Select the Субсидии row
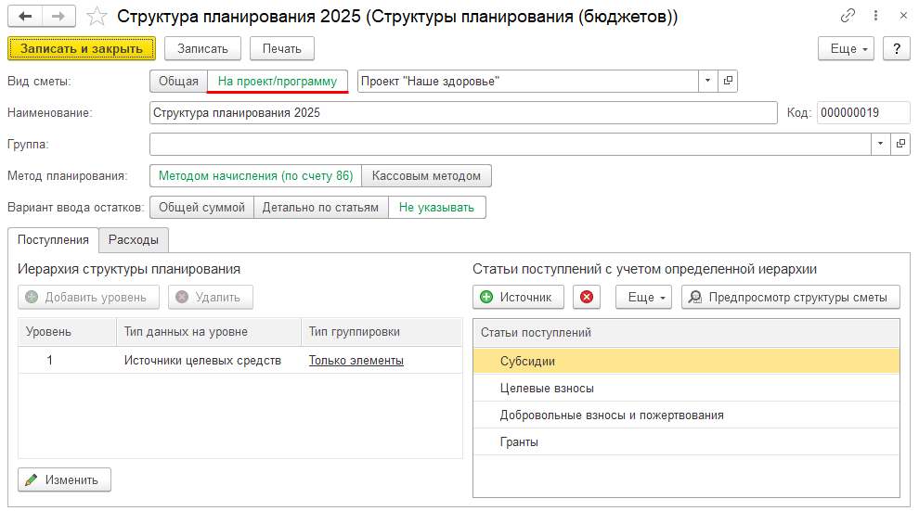 [686, 361]
